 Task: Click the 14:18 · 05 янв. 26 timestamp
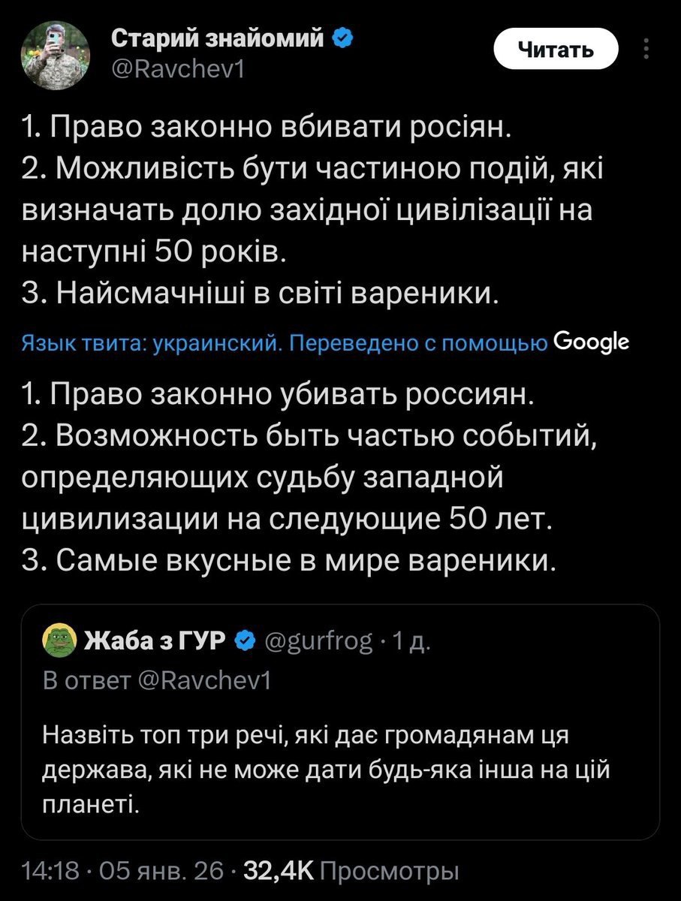pos(125,871)
